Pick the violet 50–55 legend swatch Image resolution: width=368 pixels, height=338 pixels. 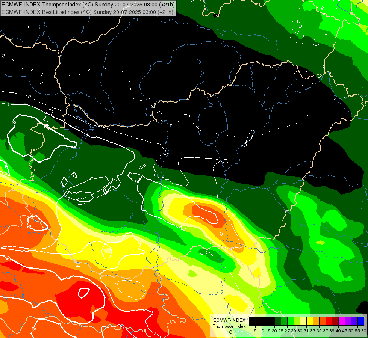tap(354, 321)
